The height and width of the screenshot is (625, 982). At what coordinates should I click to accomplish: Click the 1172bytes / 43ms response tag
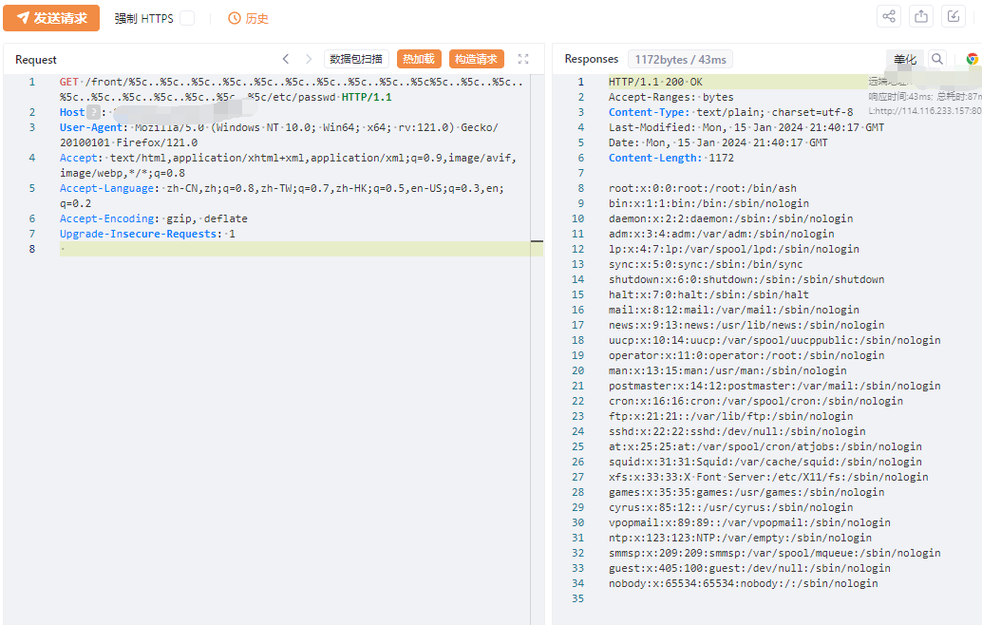coord(680,59)
